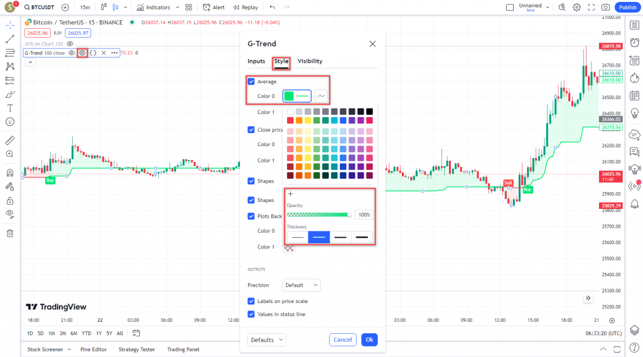Open the alerts clock panel

click(634, 43)
